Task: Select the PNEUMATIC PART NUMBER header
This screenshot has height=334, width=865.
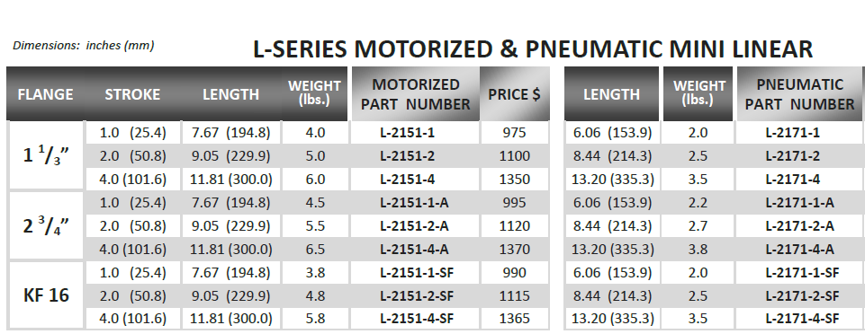Action: point(799,94)
